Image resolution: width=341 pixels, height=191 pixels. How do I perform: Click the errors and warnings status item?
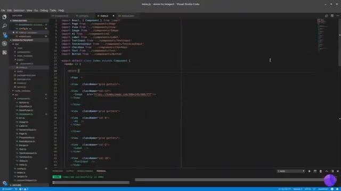click(x=23, y=189)
